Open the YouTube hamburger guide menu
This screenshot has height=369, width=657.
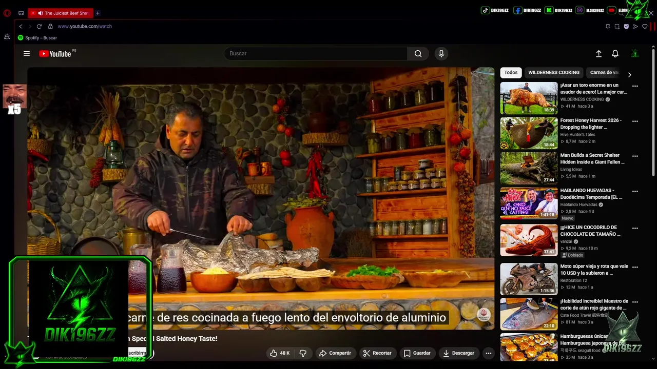(x=27, y=53)
